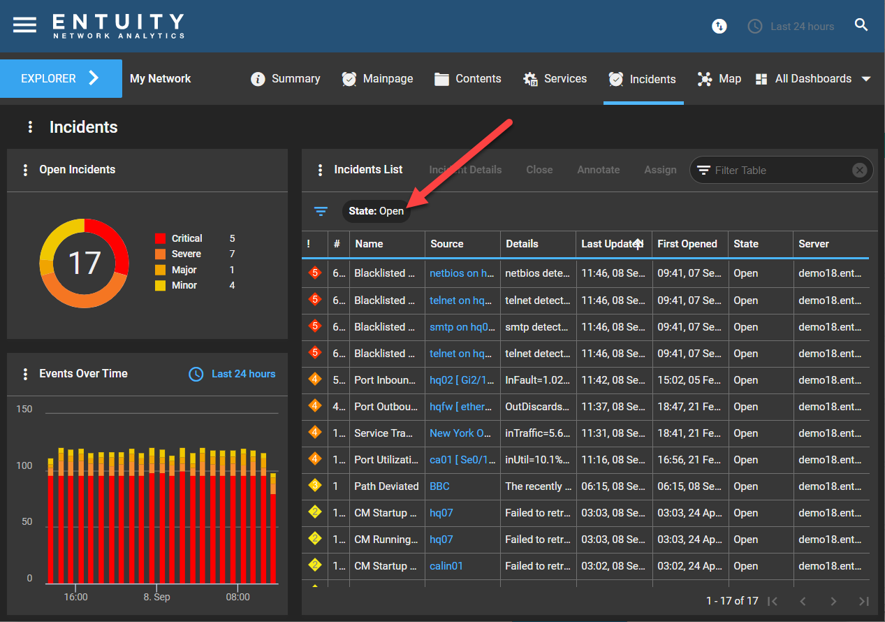Screen dimensions: 885x622
Task: Click the Critical red legend swatch
Action: click(161, 238)
